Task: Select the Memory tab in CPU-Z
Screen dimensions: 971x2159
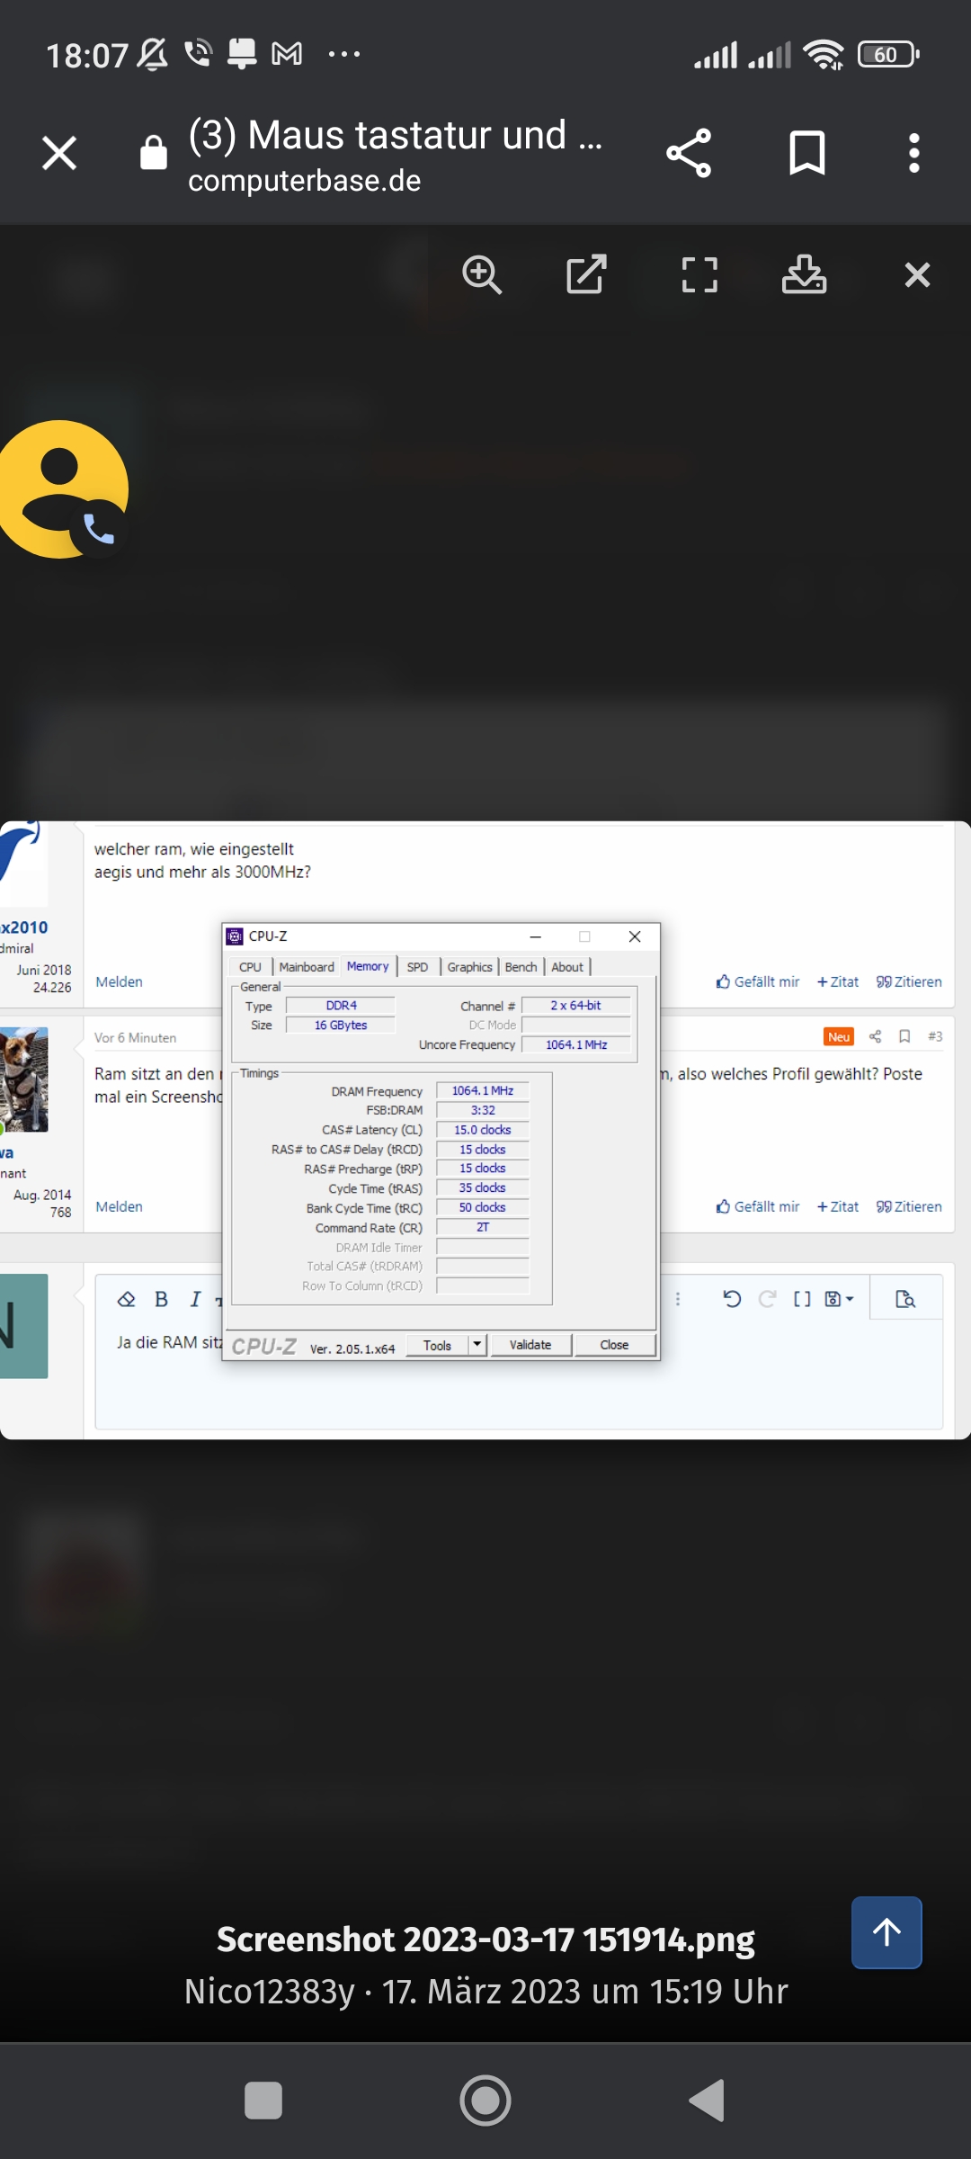Action: [368, 966]
